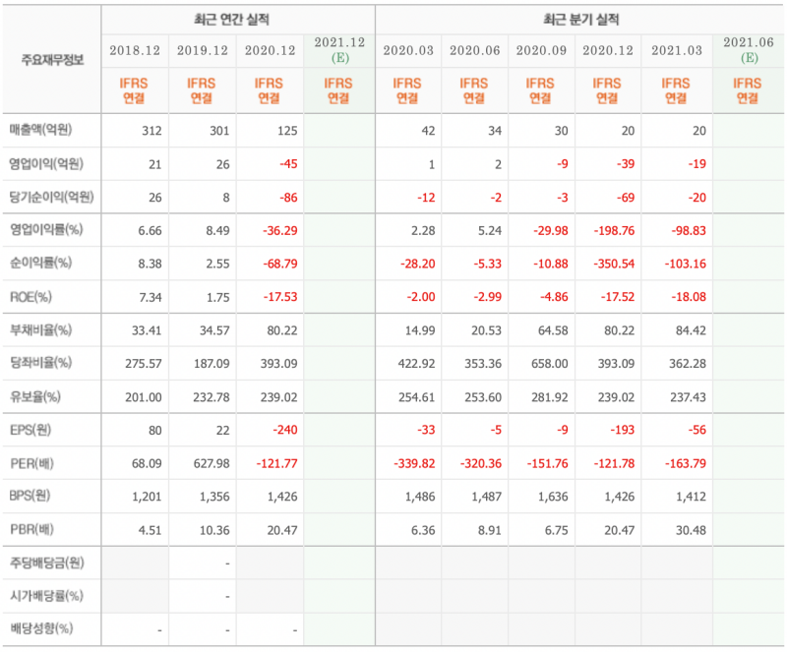Click the 42 revenue value for 2020.03
The width and height of the screenshot is (787, 652).
(428, 131)
